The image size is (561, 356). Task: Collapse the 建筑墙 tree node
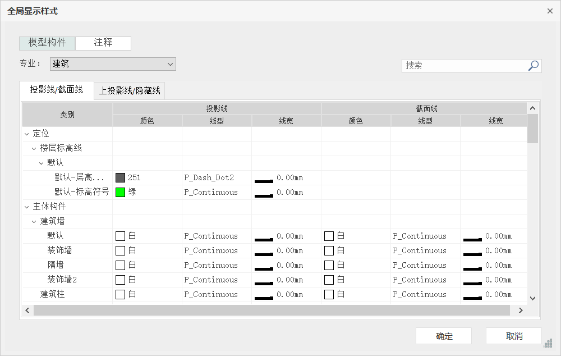coord(34,222)
